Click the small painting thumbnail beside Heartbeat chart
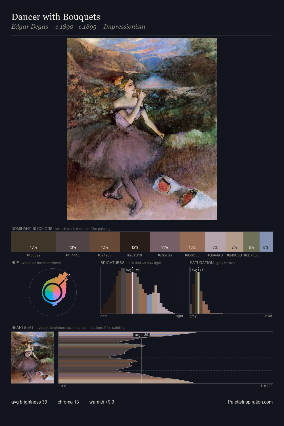284x426 pixels. [x=33, y=358]
